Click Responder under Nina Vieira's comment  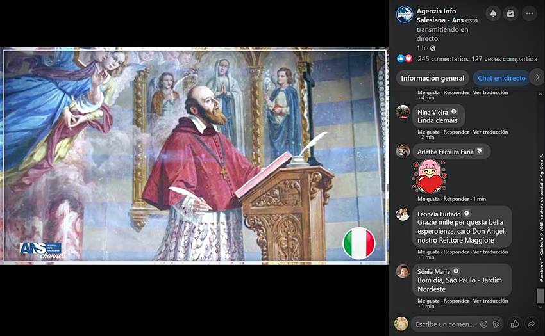pos(456,132)
